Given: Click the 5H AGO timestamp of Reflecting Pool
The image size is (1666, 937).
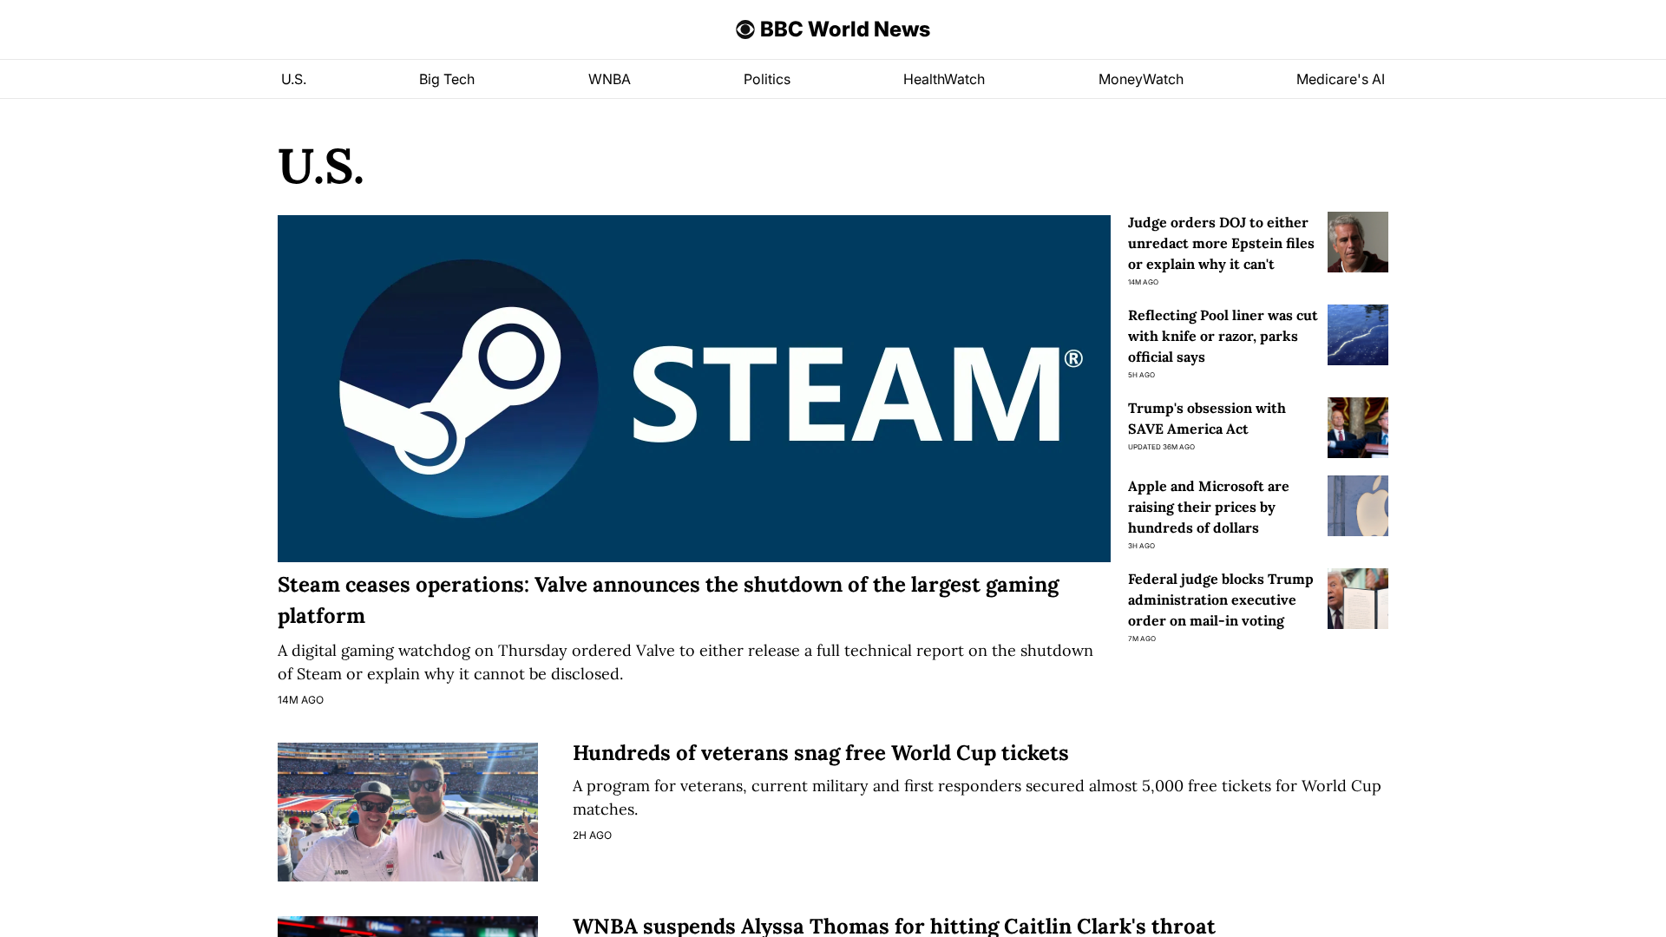Looking at the screenshot, I should (x=1141, y=375).
